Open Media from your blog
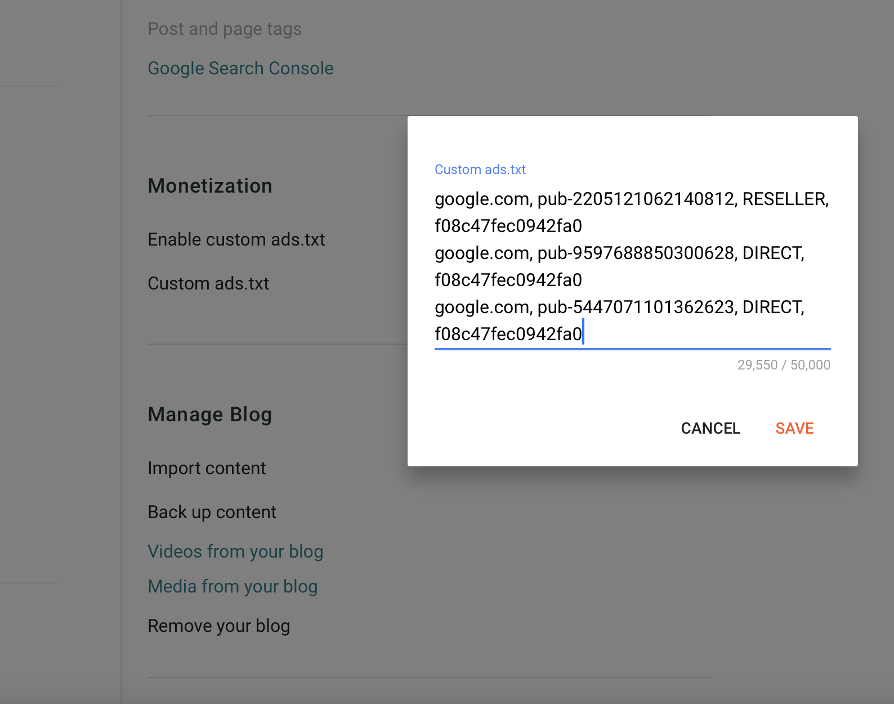This screenshot has width=894, height=704. pos(233,586)
